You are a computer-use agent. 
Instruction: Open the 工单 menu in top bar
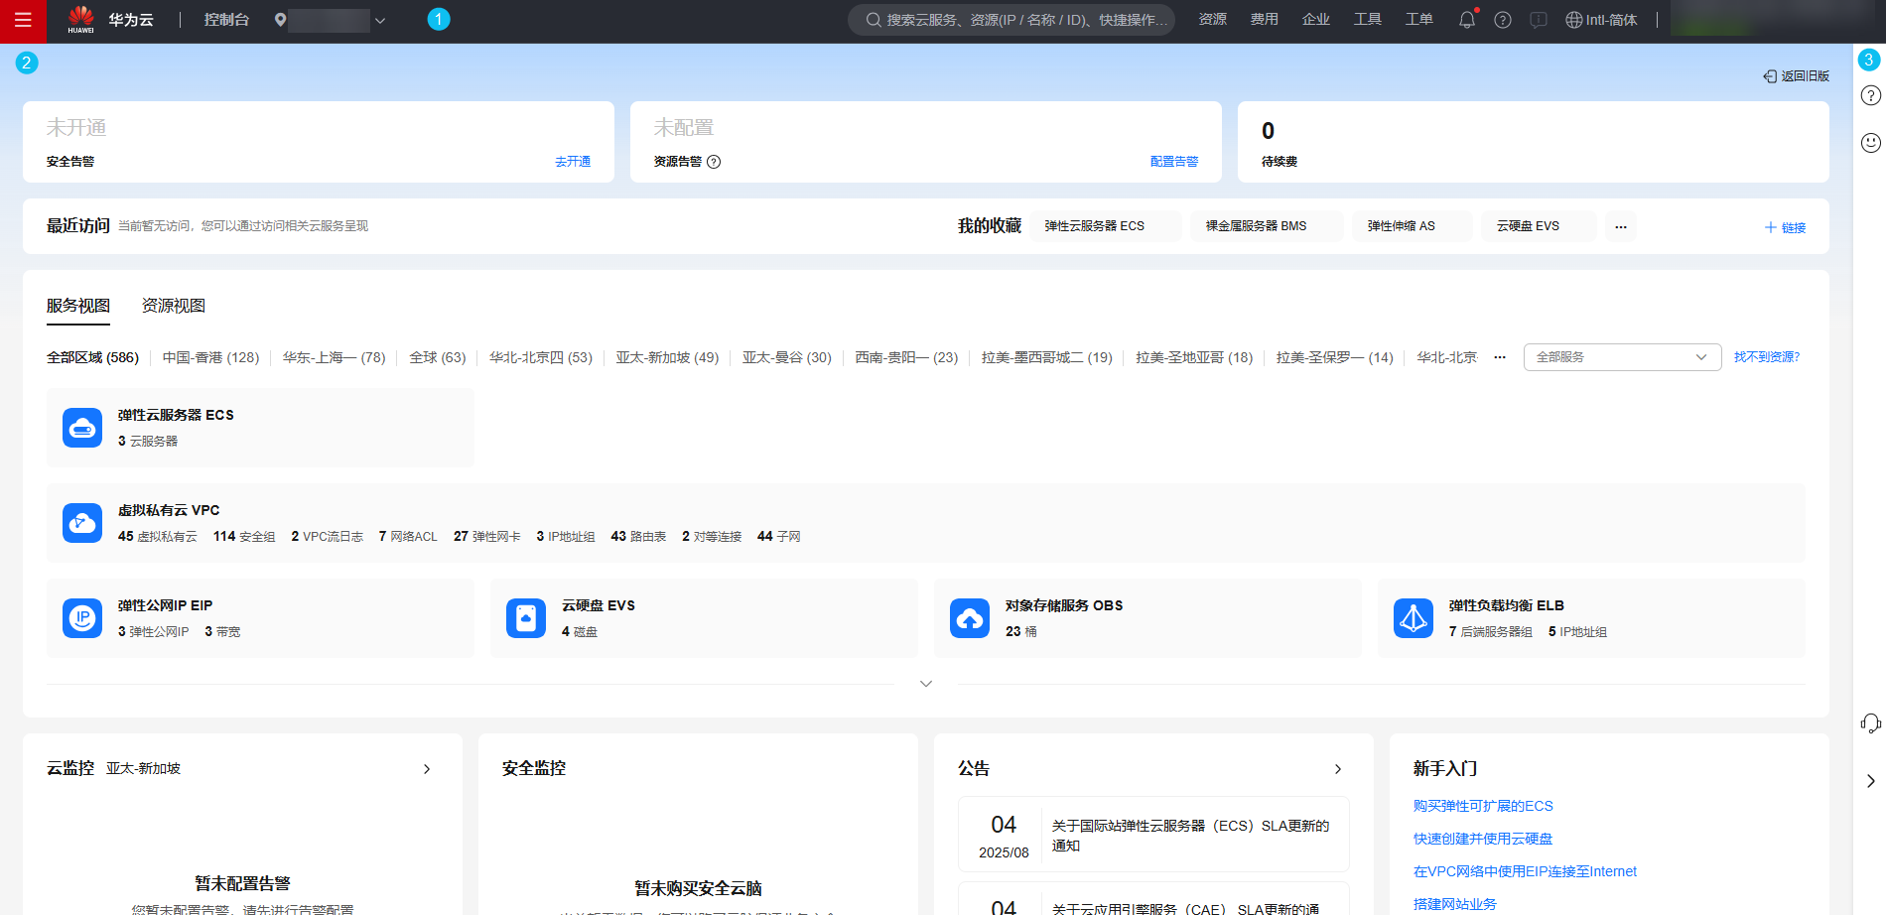[x=1418, y=20]
